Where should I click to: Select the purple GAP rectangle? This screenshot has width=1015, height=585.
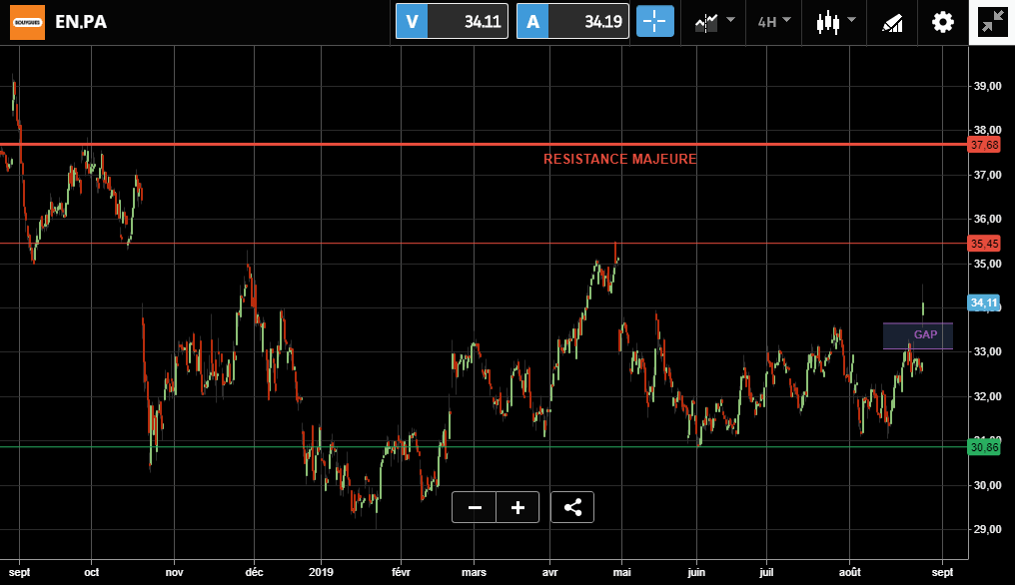tap(918, 335)
